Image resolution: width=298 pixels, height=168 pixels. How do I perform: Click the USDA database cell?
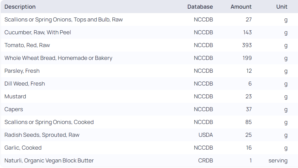205,135
